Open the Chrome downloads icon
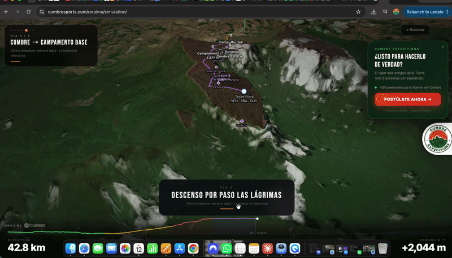 [373, 12]
